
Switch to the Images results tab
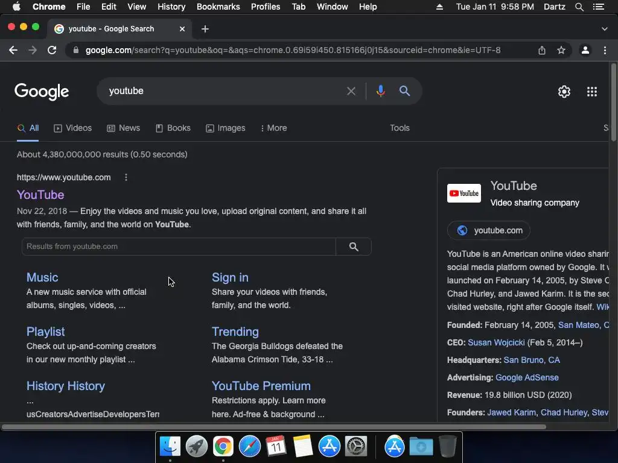(226, 128)
